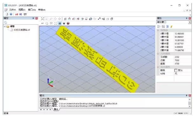Click the 默认 color swatch in 颜色 row
This screenshot has height=116, width=193.
(x=176, y=70)
